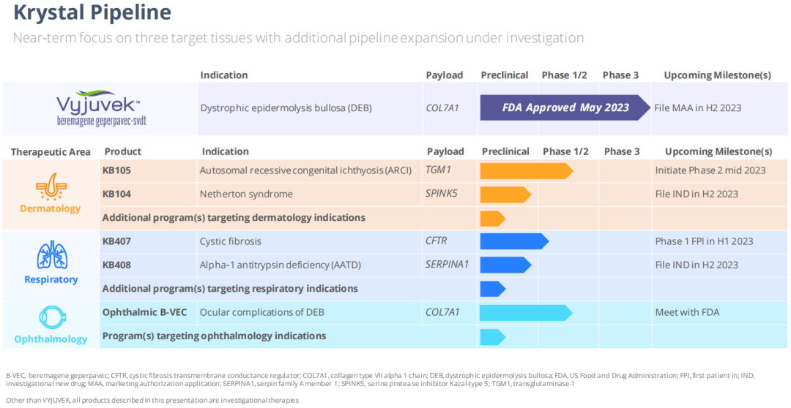Image resolution: width=791 pixels, height=408 pixels.
Task: Click Additional program(s) targeting respiratory indications
Action: click(x=230, y=288)
